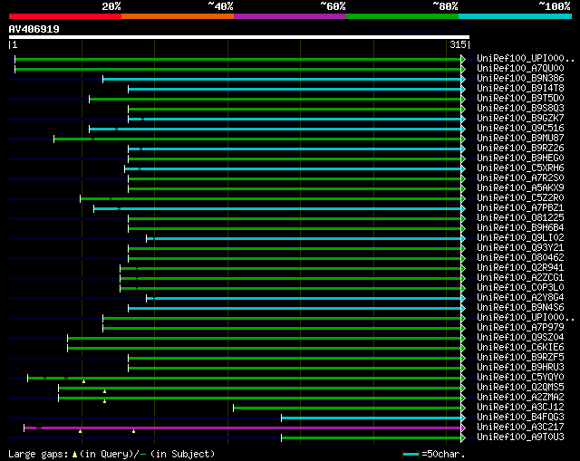Click the cyan 50char scale bar in legend

[411, 454]
